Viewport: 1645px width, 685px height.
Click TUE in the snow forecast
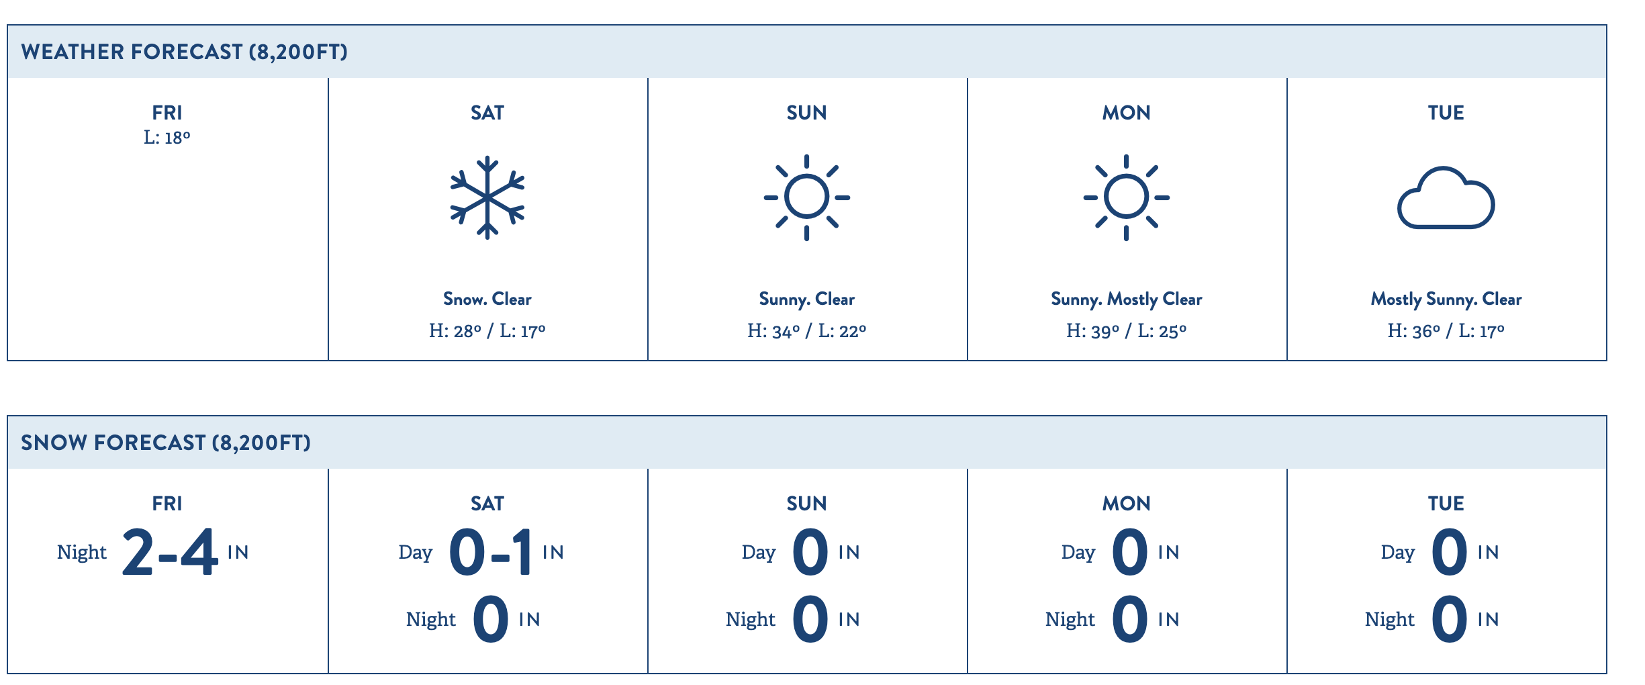(x=1446, y=503)
